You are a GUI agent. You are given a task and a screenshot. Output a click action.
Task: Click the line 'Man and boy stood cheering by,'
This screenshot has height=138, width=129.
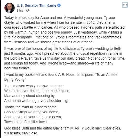point(30,96)
